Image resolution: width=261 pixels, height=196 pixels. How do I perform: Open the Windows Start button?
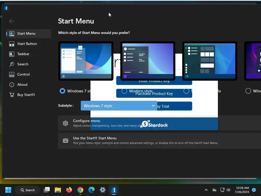point(8,190)
